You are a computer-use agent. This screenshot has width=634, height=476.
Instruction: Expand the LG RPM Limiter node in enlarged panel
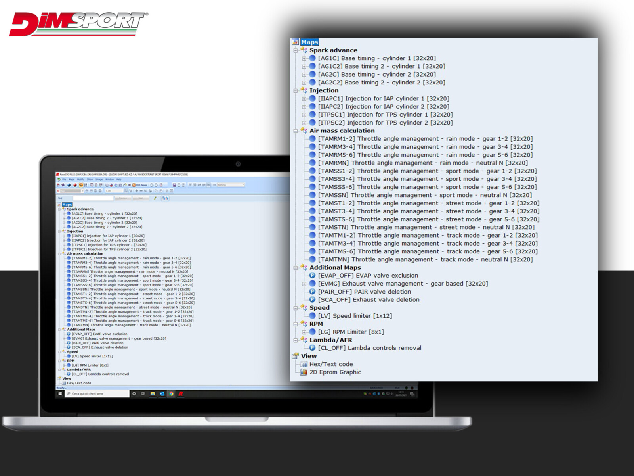(304, 332)
